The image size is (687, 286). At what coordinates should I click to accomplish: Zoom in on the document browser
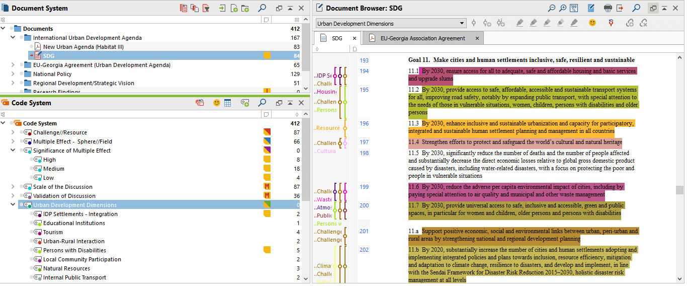[563, 8]
